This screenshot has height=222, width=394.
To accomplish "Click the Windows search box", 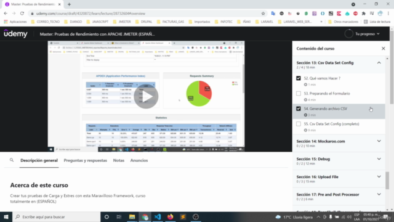I will click(56, 216).
